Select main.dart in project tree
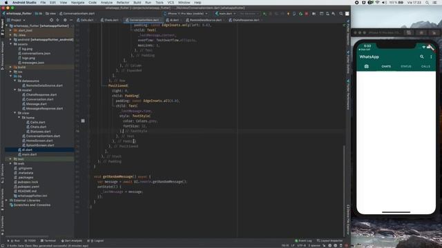 (29, 154)
